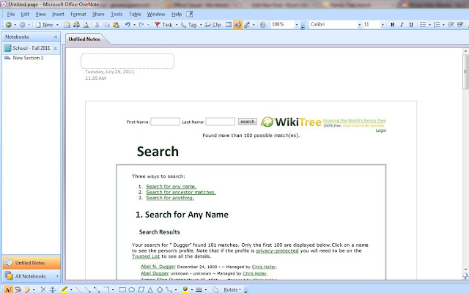The width and height of the screenshot is (469, 293).
Task: Click the Print icon in toolbar
Action: click(76, 25)
